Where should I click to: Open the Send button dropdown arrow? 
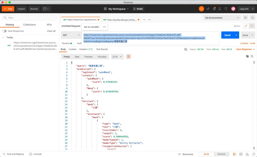[x=236, y=35]
